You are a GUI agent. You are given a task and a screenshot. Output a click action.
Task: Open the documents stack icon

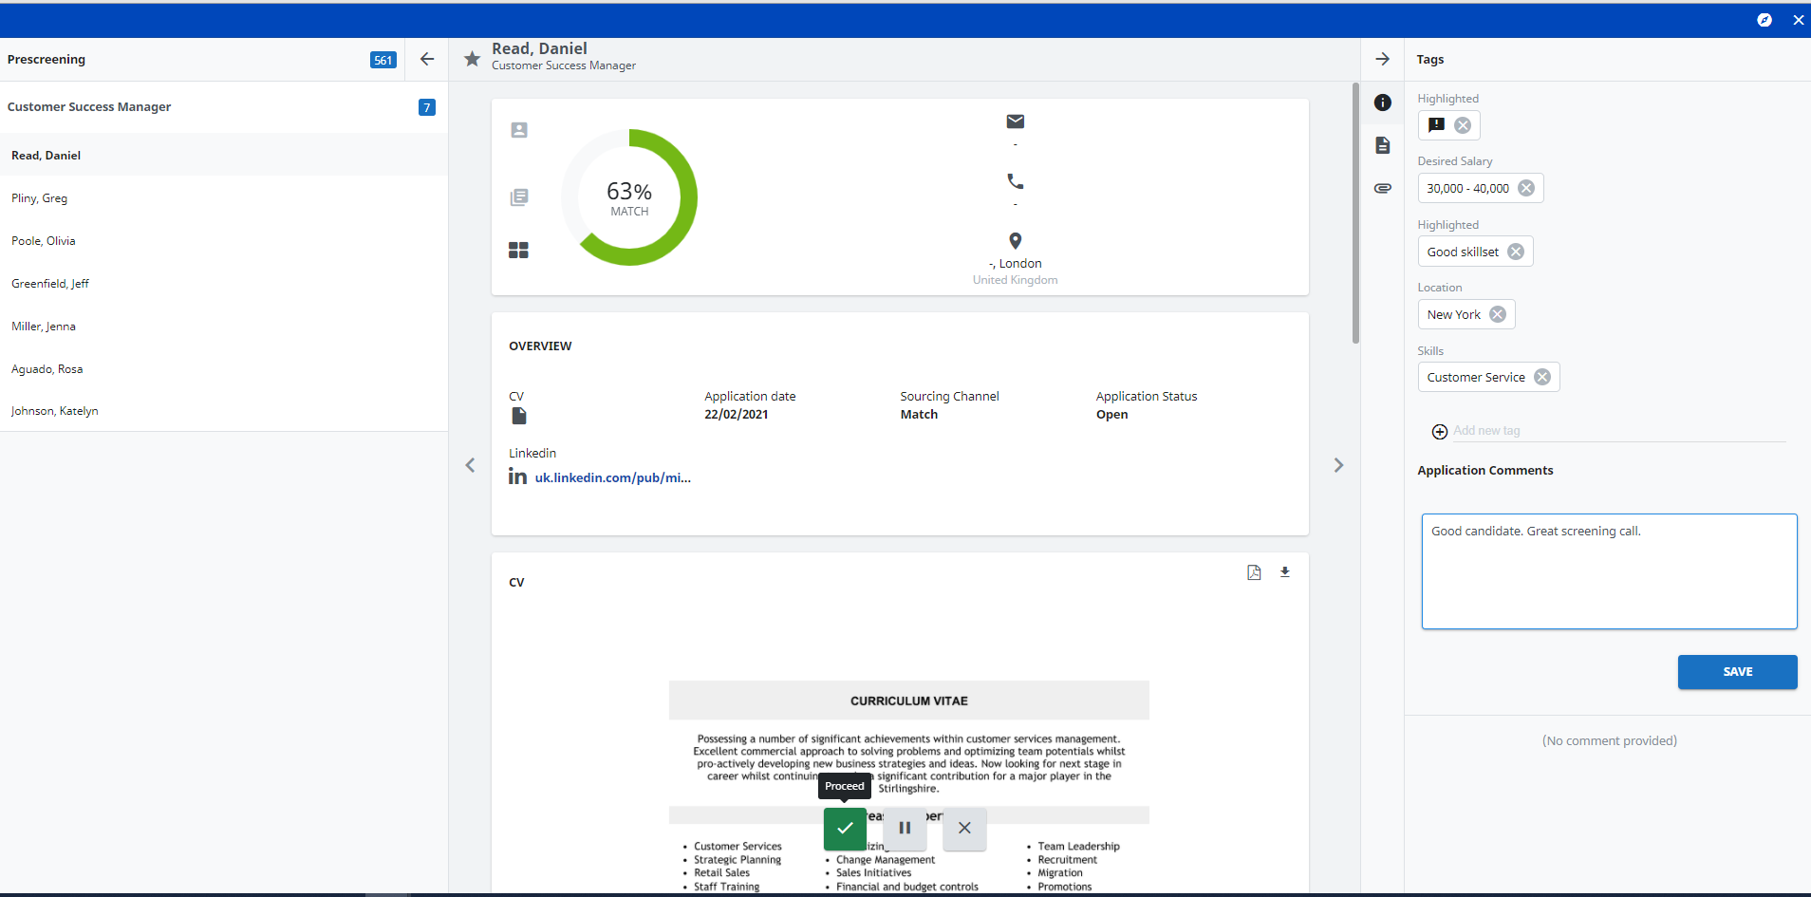[x=518, y=197]
